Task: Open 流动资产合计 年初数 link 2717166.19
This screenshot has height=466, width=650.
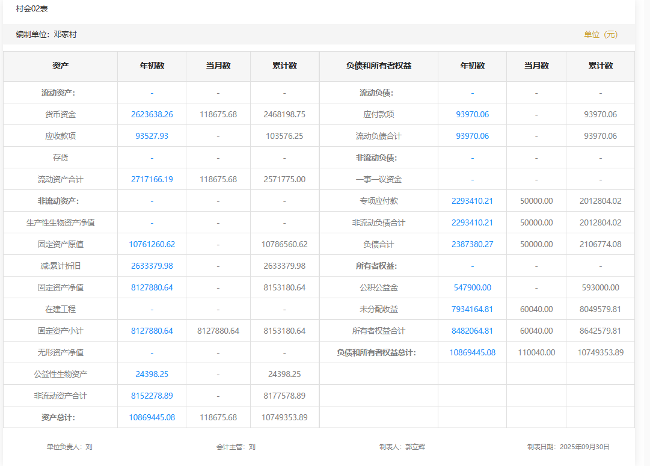Action: (x=152, y=179)
